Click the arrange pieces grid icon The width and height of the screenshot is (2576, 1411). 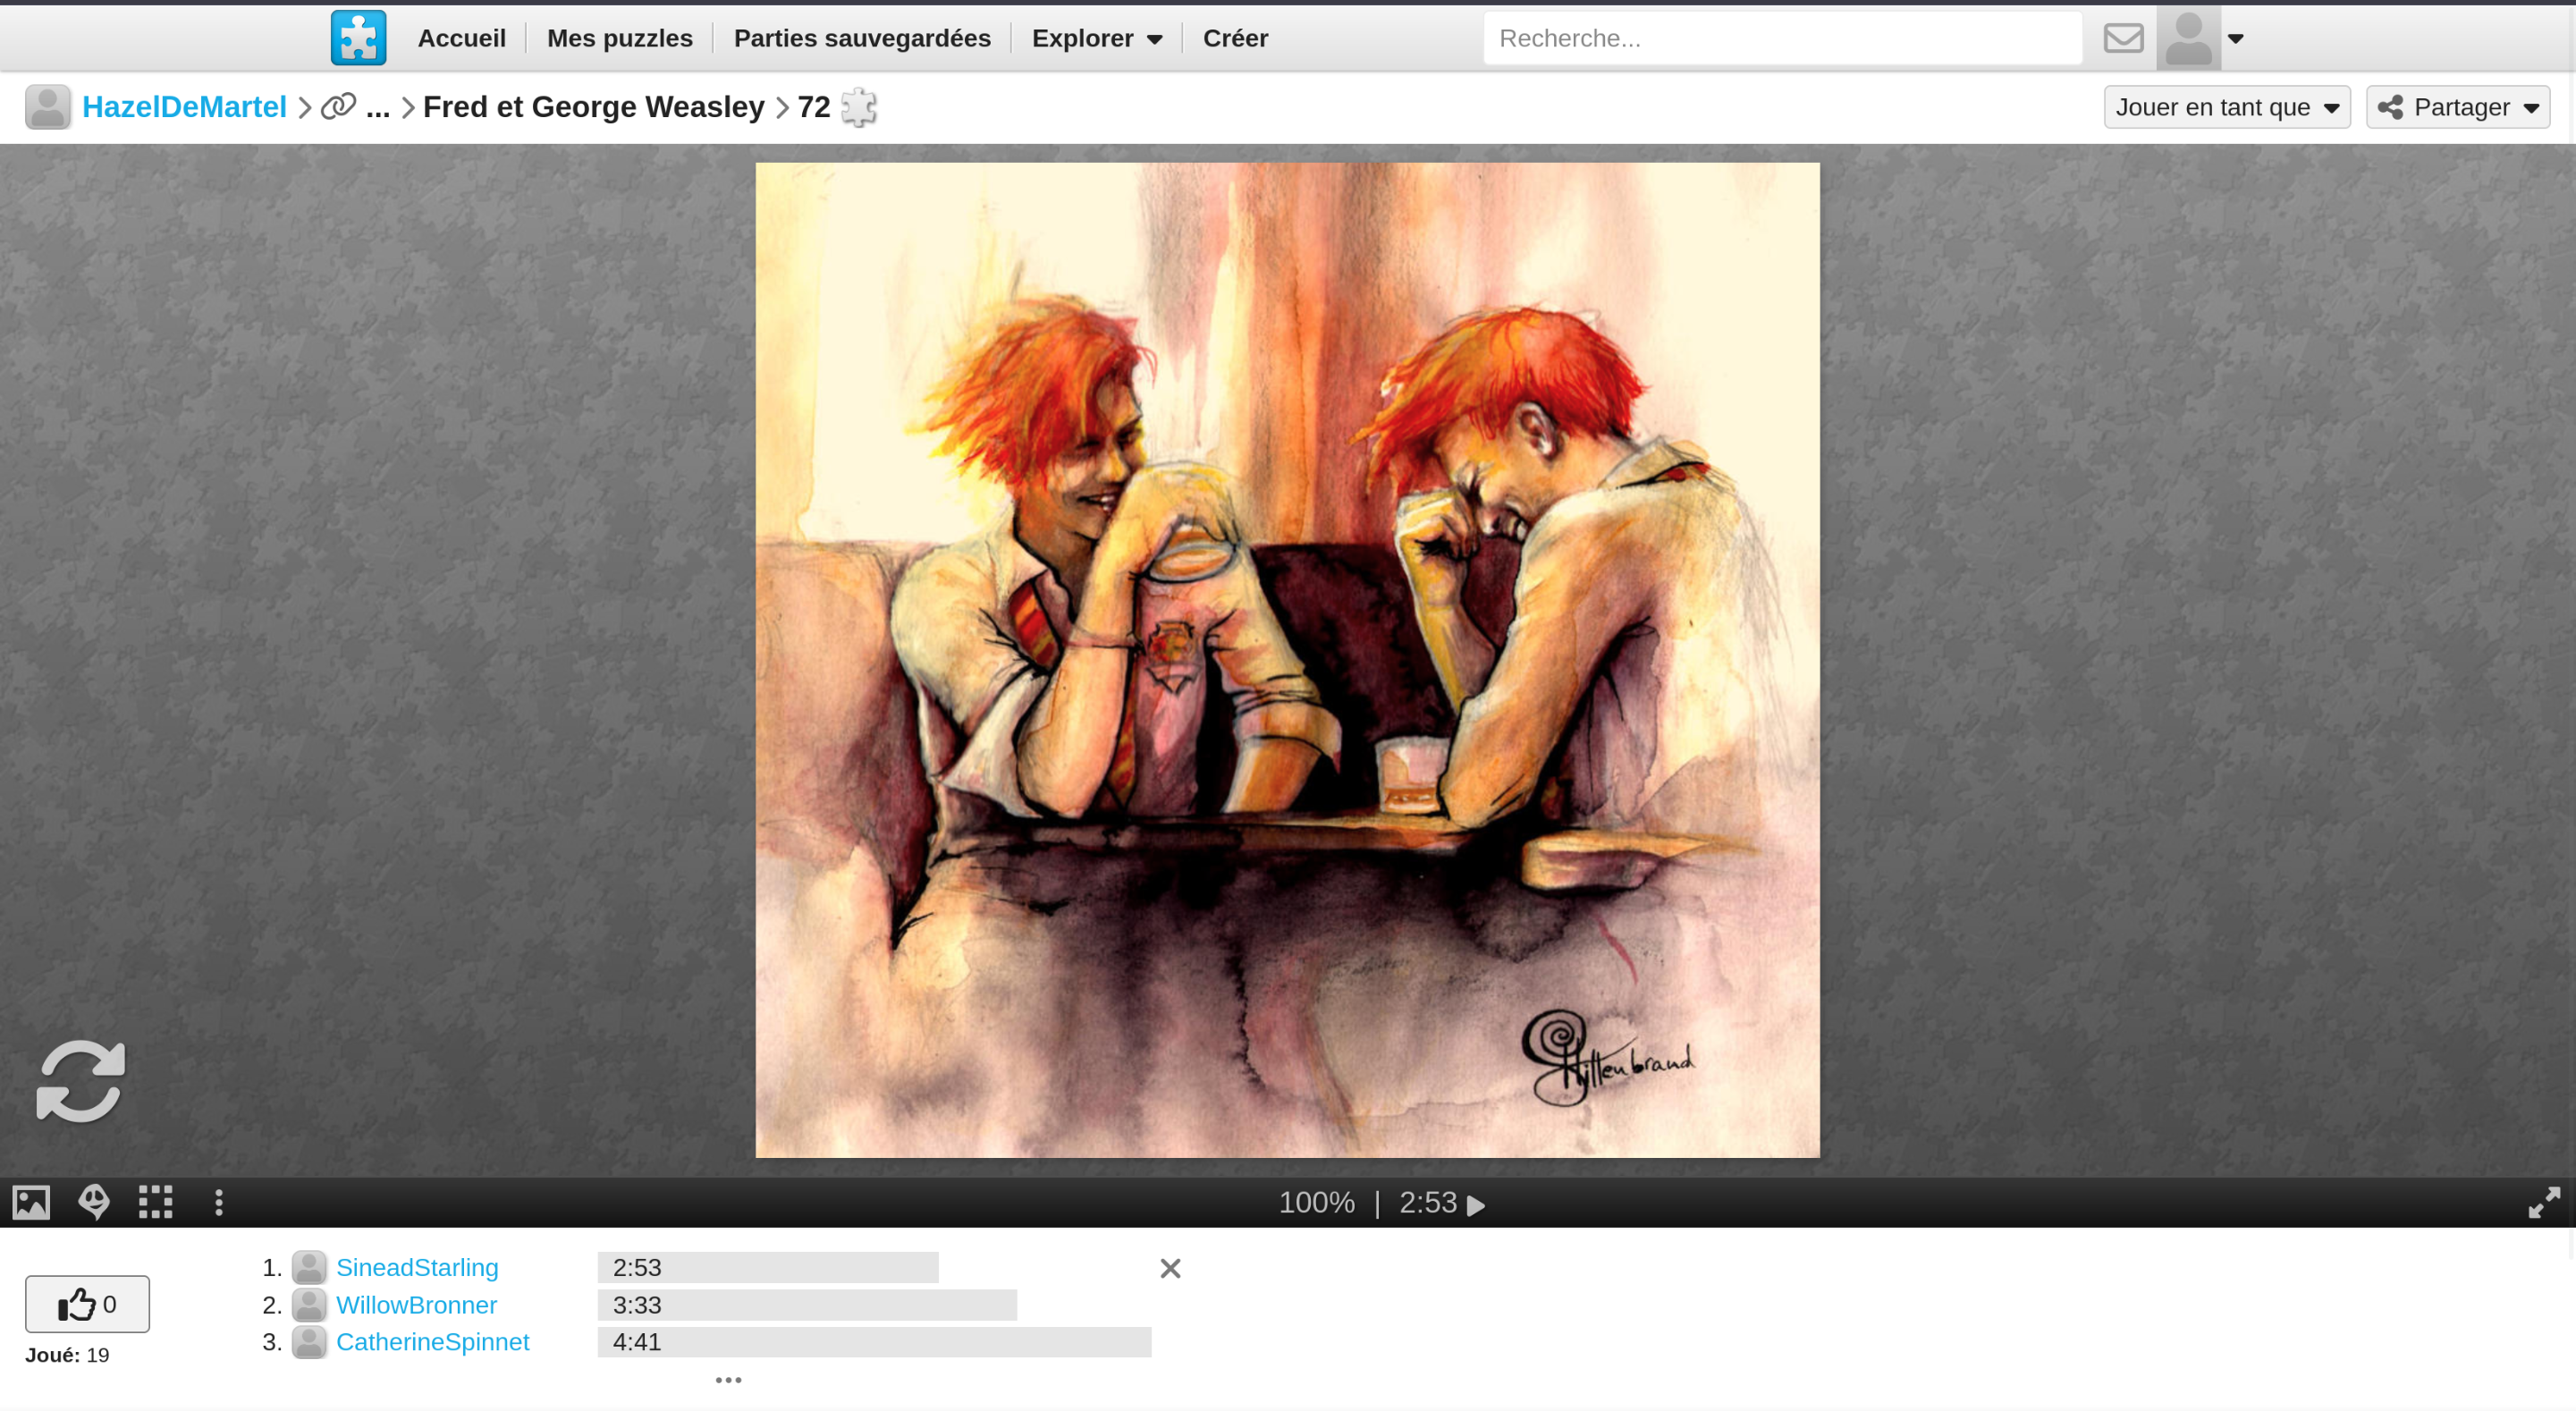tap(156, 1202)
